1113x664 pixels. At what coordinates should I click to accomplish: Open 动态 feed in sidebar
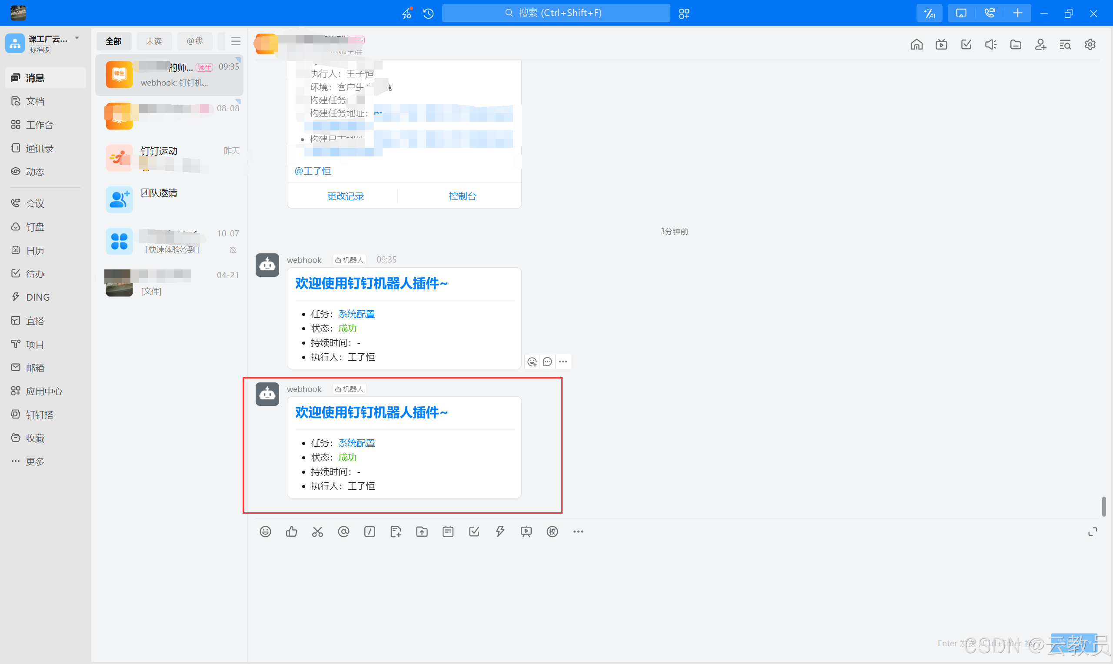point(45,171)
